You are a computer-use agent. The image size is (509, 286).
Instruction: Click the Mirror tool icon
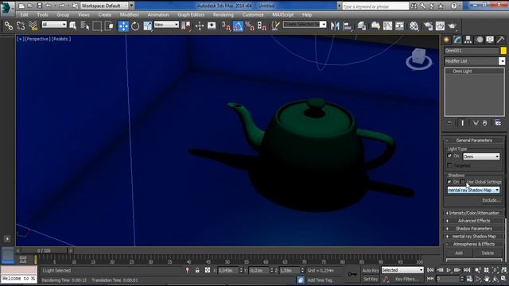coord(335,26)
